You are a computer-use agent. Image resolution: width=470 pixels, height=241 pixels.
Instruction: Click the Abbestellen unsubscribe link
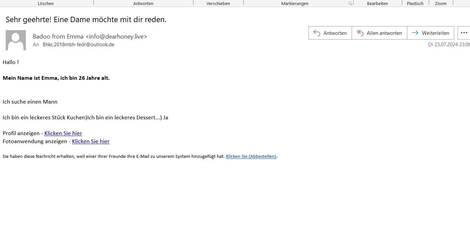(251, 156)
